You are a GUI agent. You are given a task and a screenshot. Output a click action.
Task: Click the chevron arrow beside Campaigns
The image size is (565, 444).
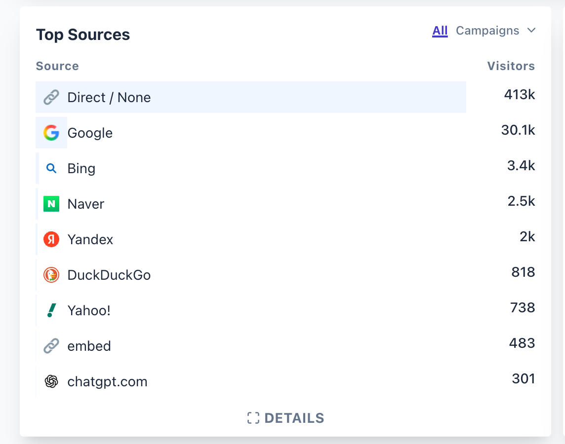(x=531, y=31)
